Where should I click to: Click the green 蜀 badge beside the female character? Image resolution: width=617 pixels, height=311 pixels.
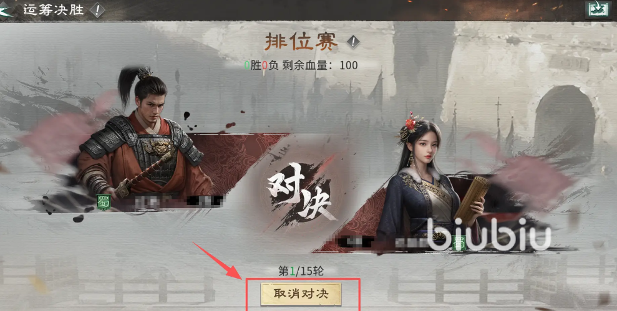tap(459, 242)
